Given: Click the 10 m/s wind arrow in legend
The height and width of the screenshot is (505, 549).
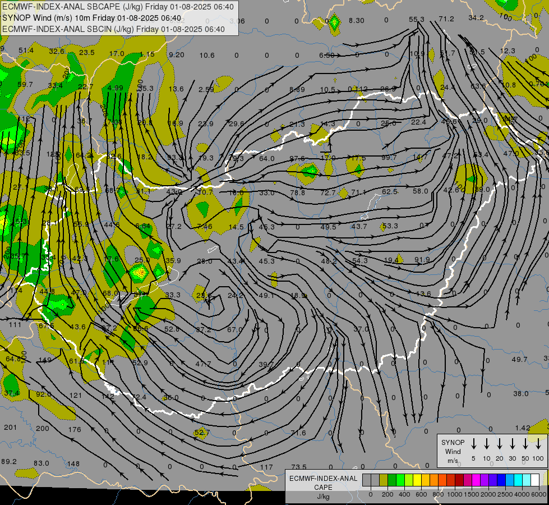Looking at the screenshot, I should point(486,443).
